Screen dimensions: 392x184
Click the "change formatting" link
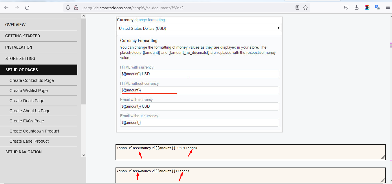tap(150, 20)
